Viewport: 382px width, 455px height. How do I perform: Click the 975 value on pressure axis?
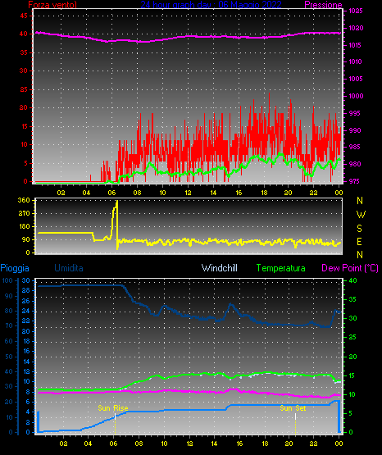tap(354, 181)
